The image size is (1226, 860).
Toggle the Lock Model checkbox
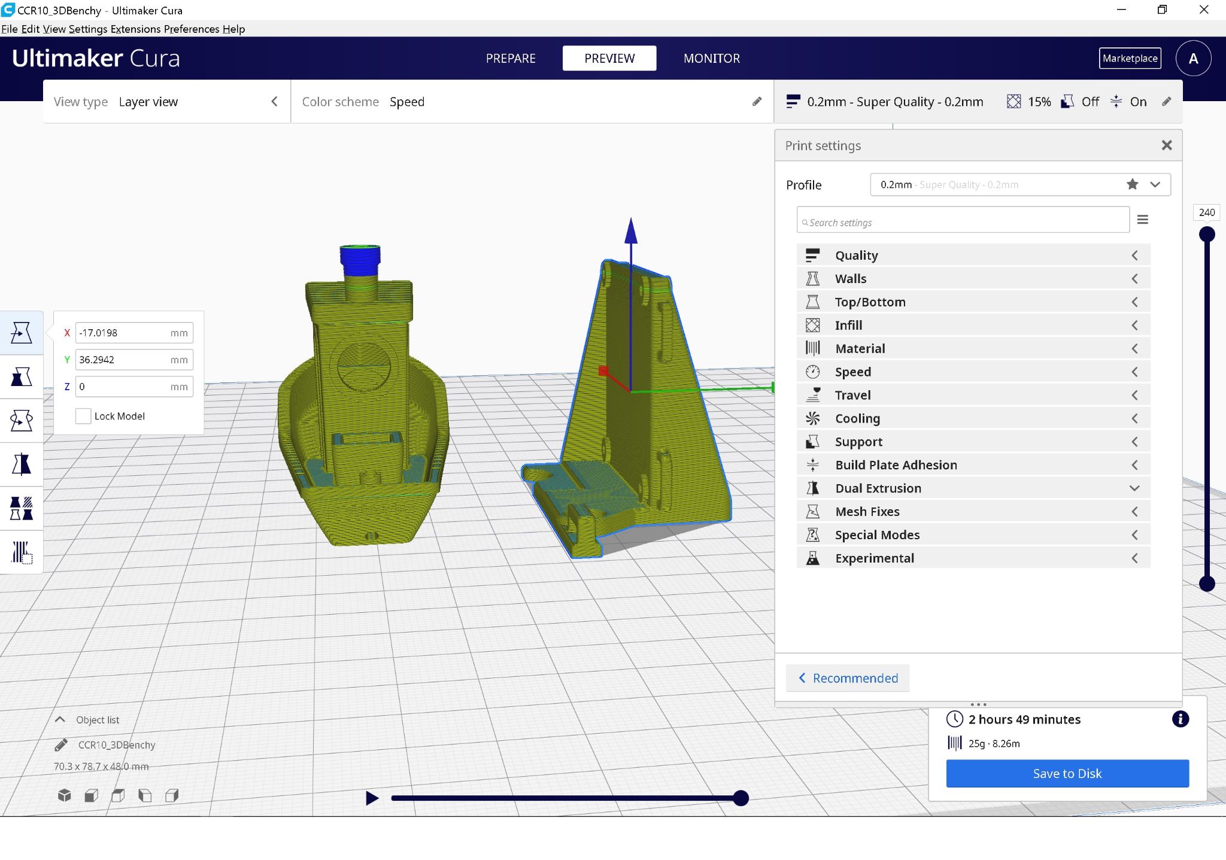[x=83, y=416]
